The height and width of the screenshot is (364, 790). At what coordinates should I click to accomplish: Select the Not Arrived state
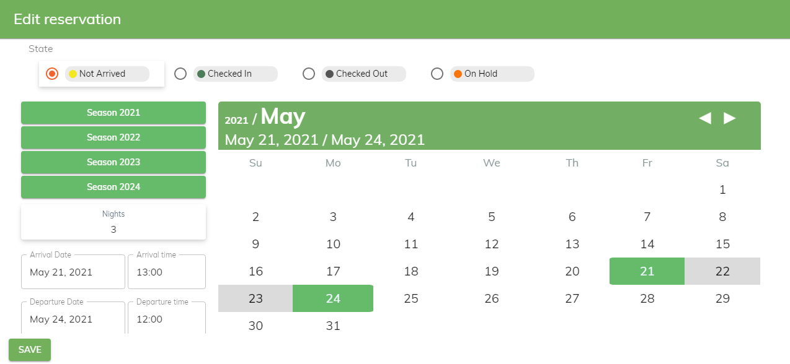53,74
